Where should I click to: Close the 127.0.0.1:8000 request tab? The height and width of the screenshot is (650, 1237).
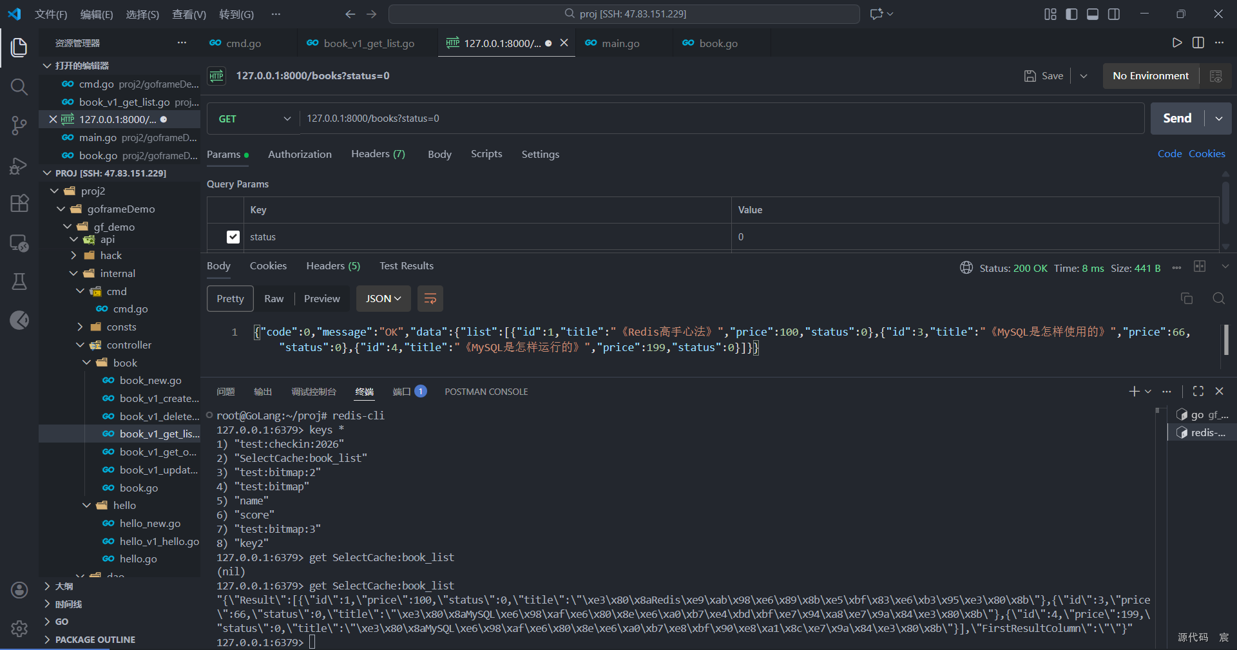(x=564, y=43)
